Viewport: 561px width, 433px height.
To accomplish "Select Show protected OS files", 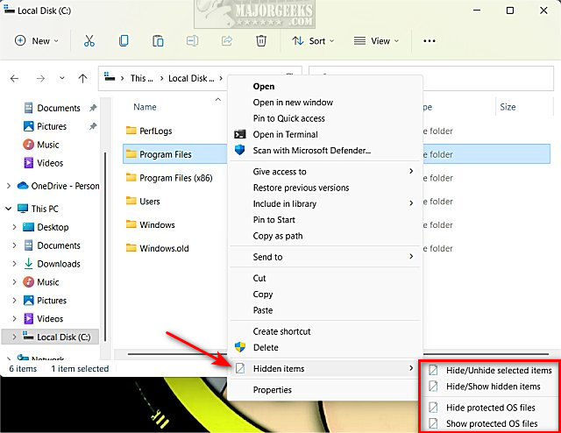I will [490, 423].
